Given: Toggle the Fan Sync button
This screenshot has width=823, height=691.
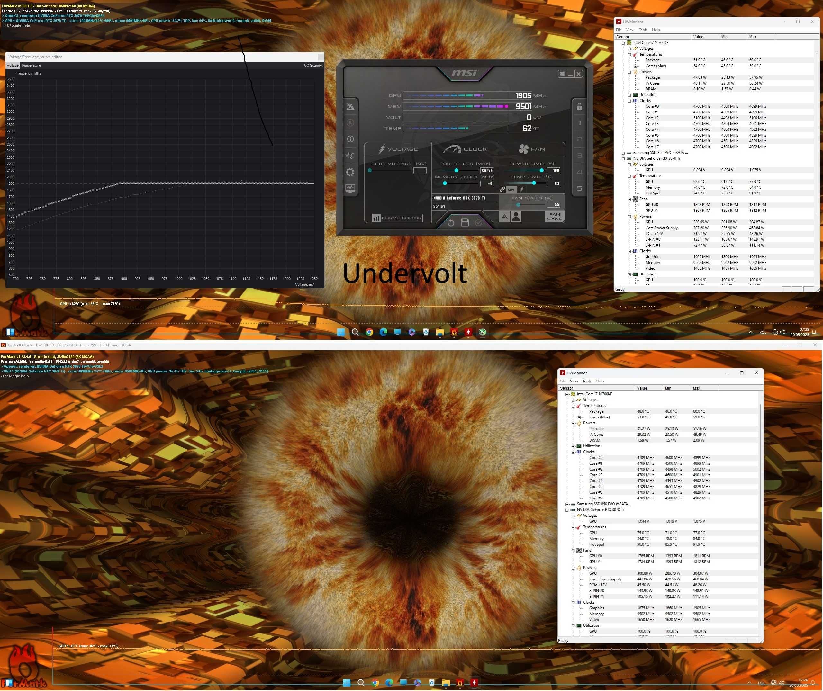Looking at the screenshot, I should tap(555, 217).
